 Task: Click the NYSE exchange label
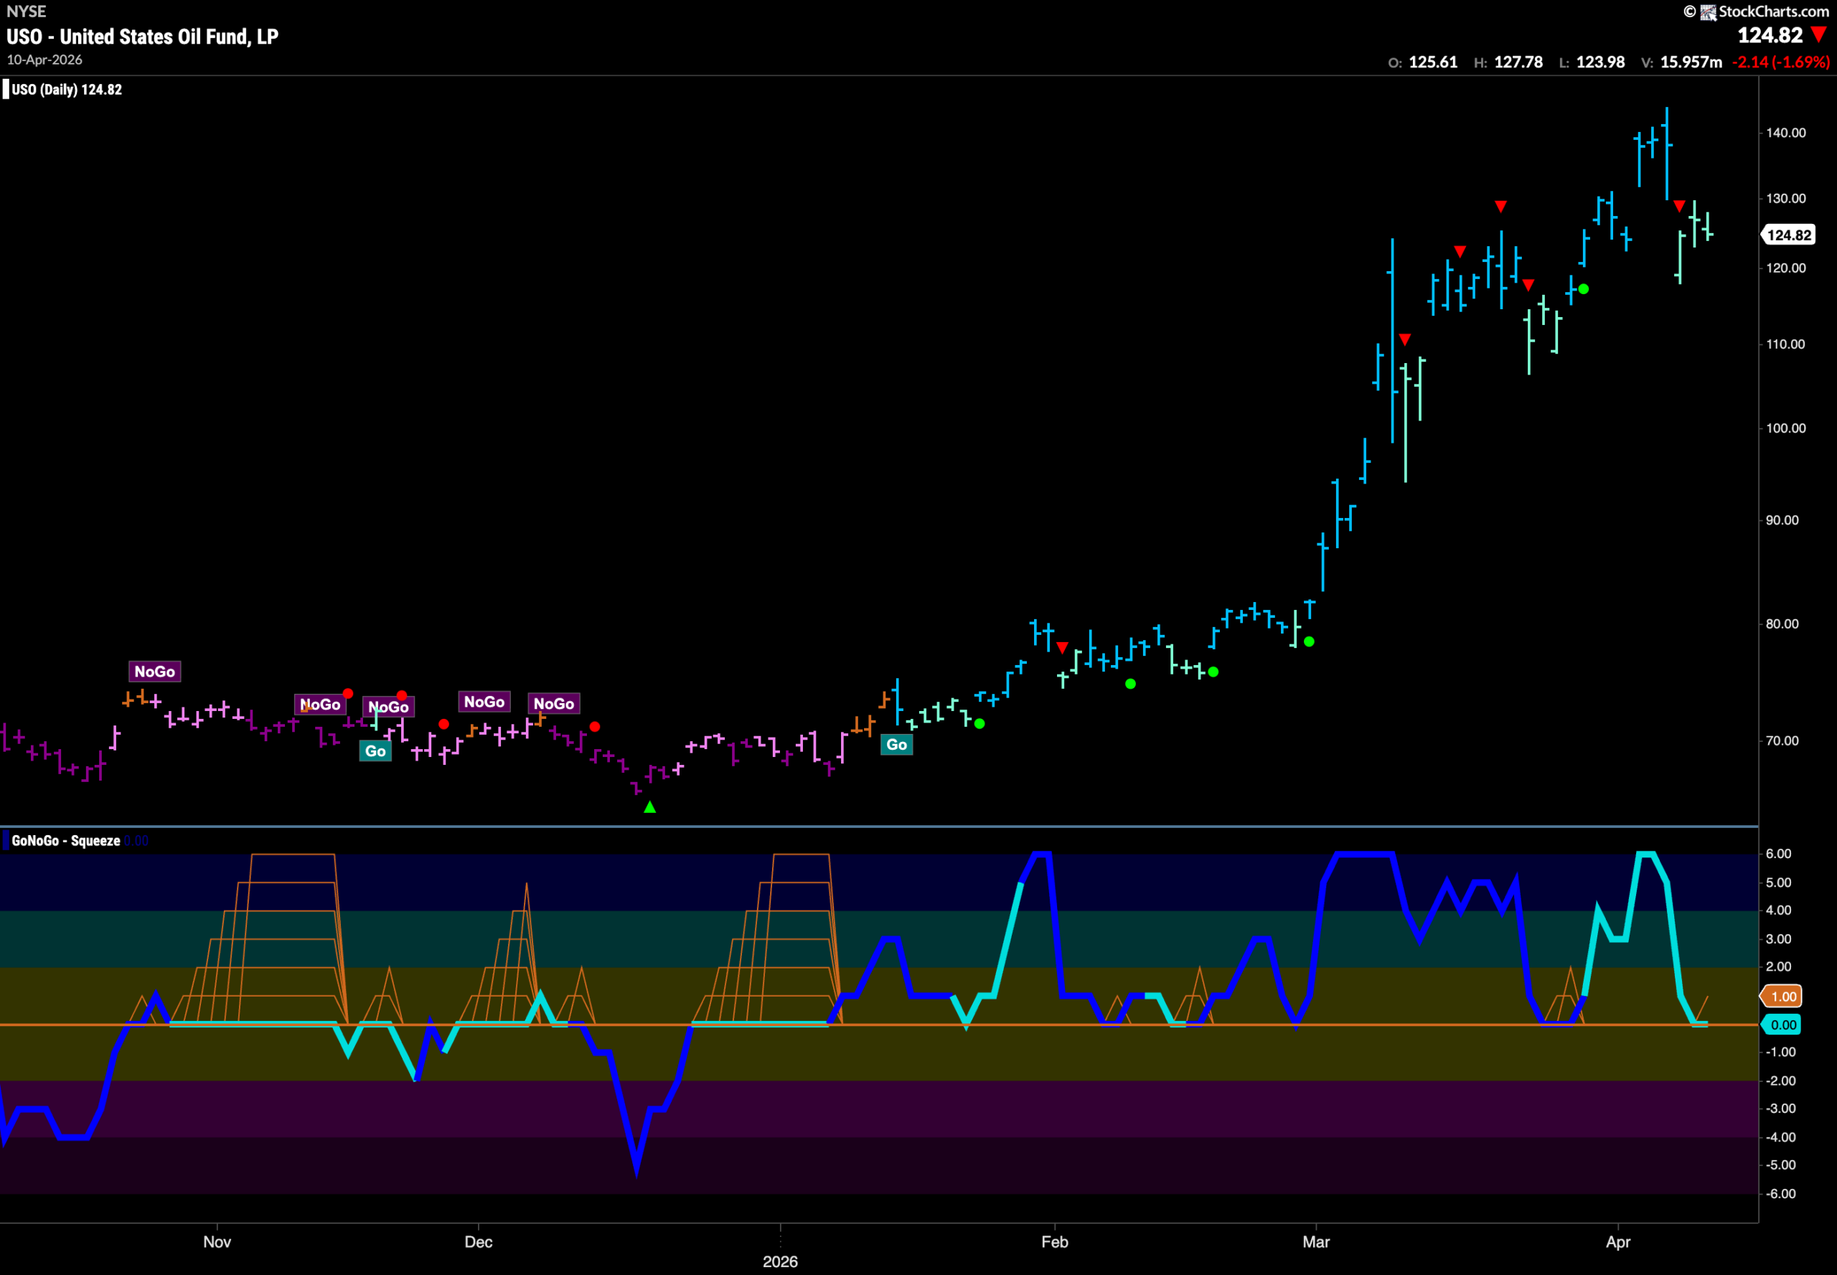click(27, 11)
